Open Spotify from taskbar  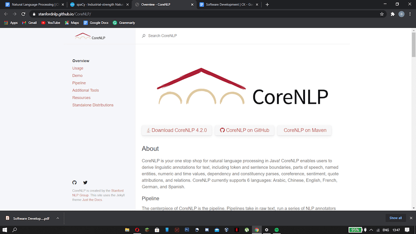point(277,230)
